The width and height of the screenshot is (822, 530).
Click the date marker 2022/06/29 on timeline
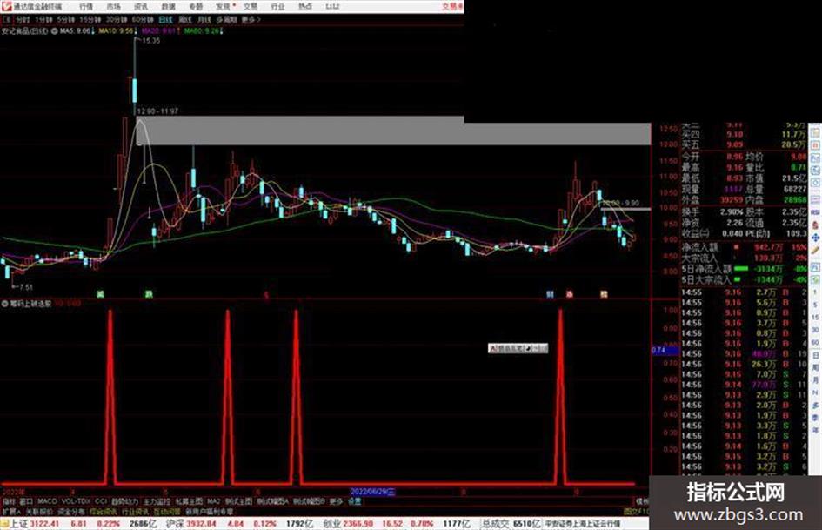point(373,492)
